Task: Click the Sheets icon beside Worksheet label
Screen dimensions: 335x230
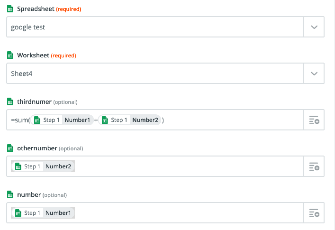Action: tap(10, 55)
